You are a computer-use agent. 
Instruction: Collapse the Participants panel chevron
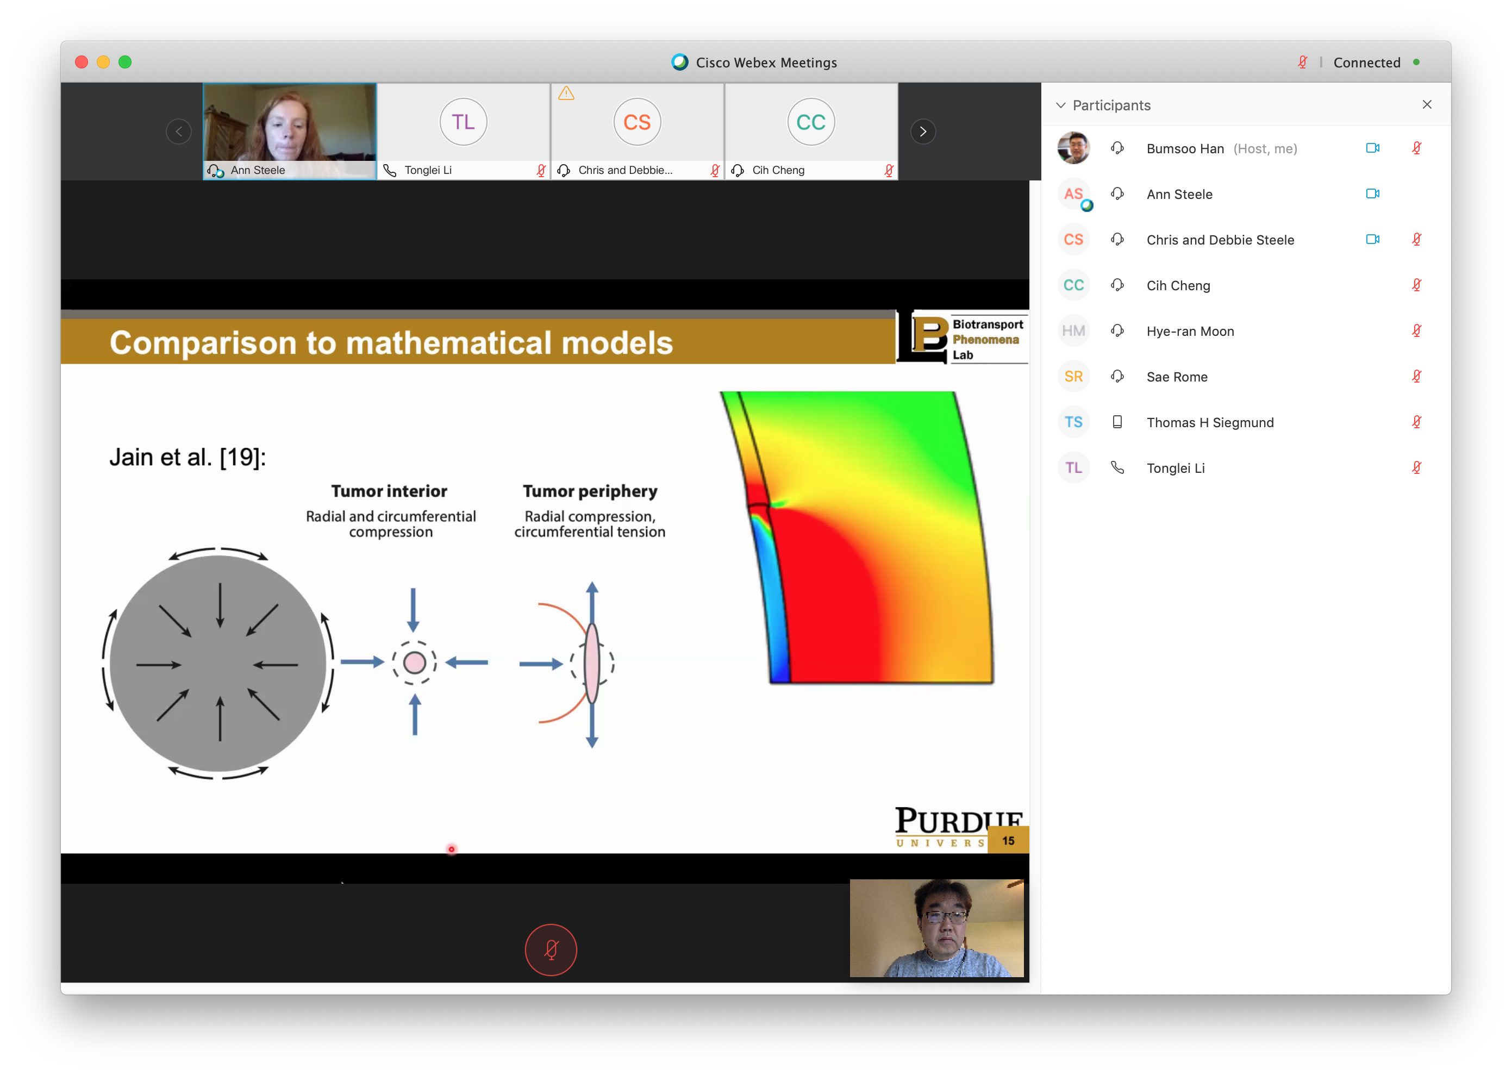(x=1060, y=105)
